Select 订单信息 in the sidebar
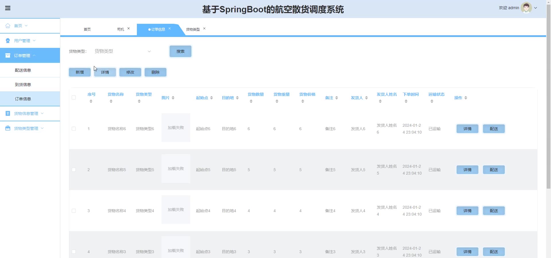 coord(30,99)
